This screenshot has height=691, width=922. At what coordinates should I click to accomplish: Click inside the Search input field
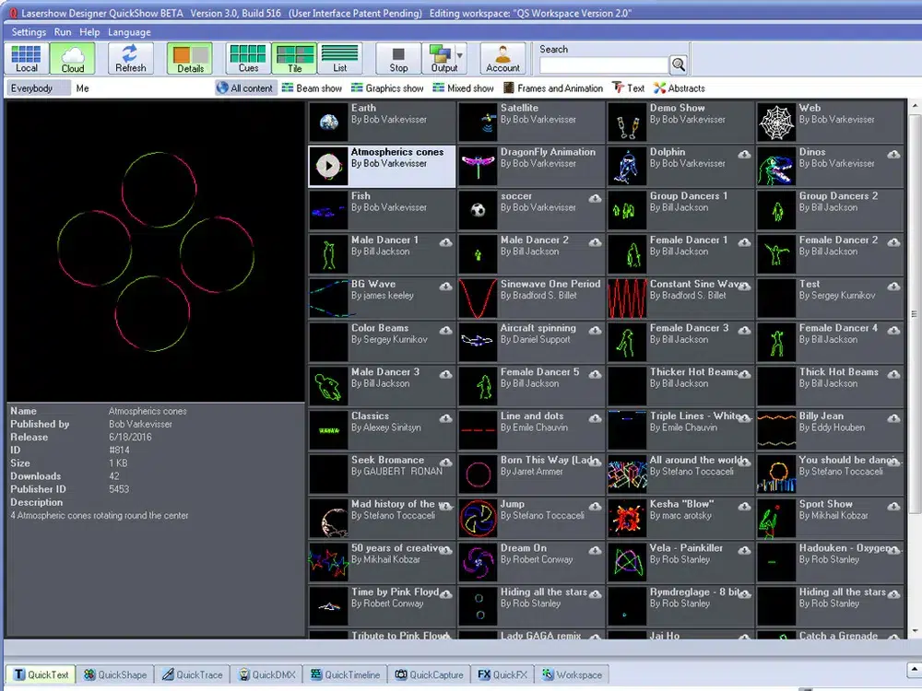pyautogui.click(x=603, y=65)
